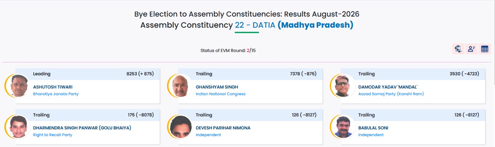Click Dharmendra Singh Panwar's candidate photo
The width and height of the screenshot is (495, 147).
(19, 127)
